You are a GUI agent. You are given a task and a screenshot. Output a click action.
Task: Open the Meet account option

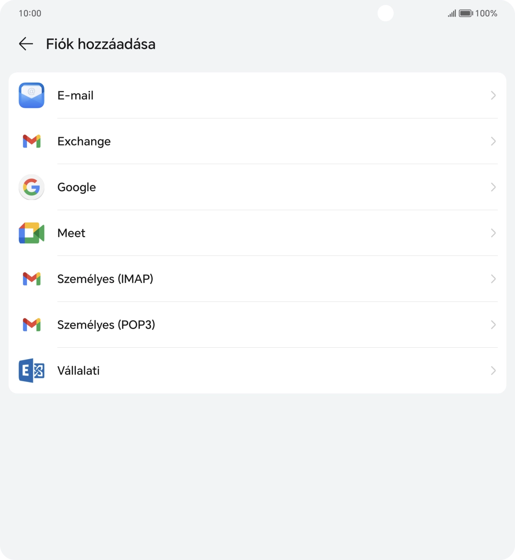pyautogui.click(x=71, y=233)
